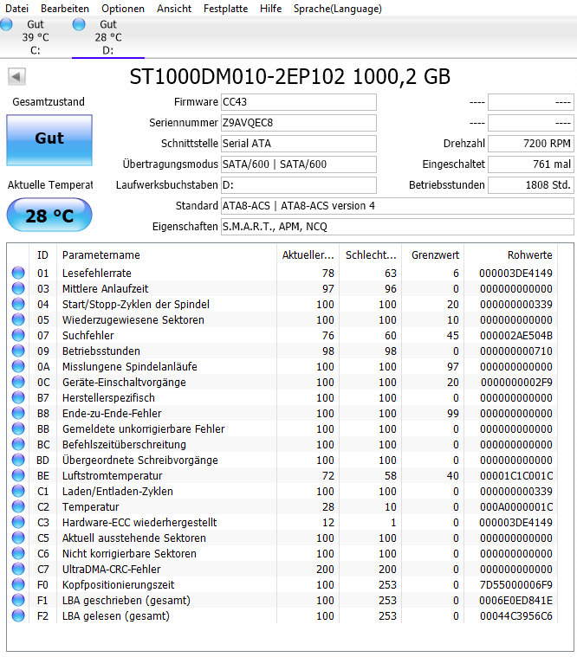577x657 pixels.
Task: Click status icon for Kopfpositionierungszeit
Action: 18,585
